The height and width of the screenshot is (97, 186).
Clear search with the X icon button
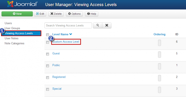click(x=107, y=25)
